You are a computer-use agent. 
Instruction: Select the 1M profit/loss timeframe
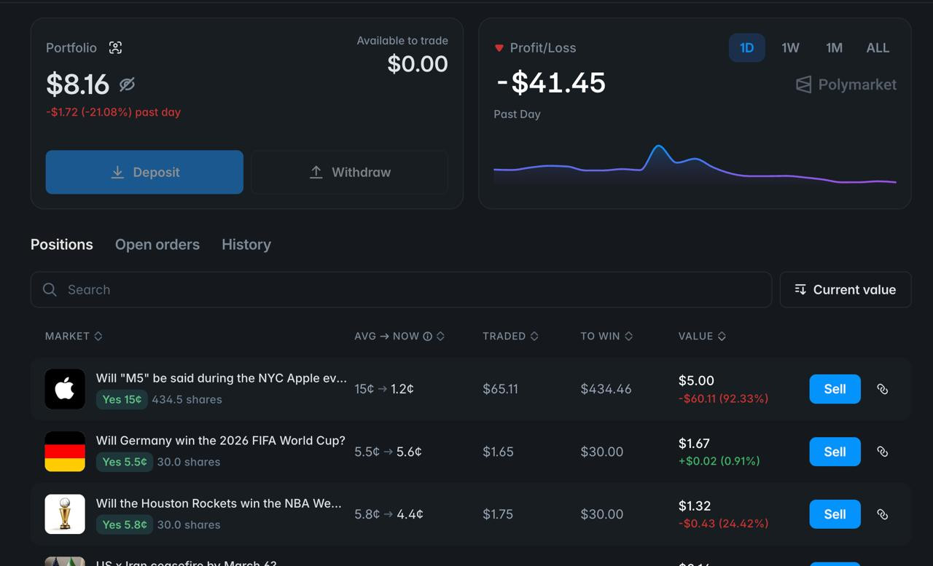point(834,48)
